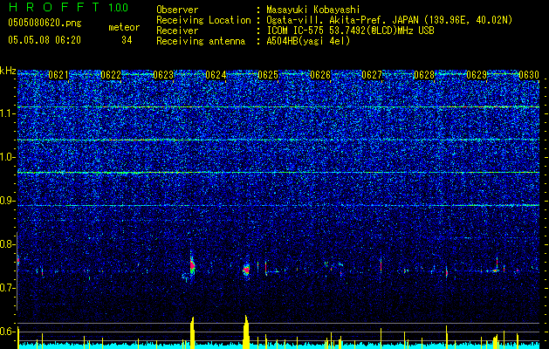Image resolution: width=549 pixels, height=349 pixels.
Task: Click the 'Observer' field label
Action: point(177,10)
